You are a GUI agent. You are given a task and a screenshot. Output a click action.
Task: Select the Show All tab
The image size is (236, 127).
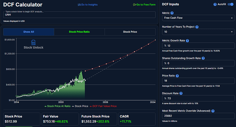pyautogui.click(x=29, y=32)
